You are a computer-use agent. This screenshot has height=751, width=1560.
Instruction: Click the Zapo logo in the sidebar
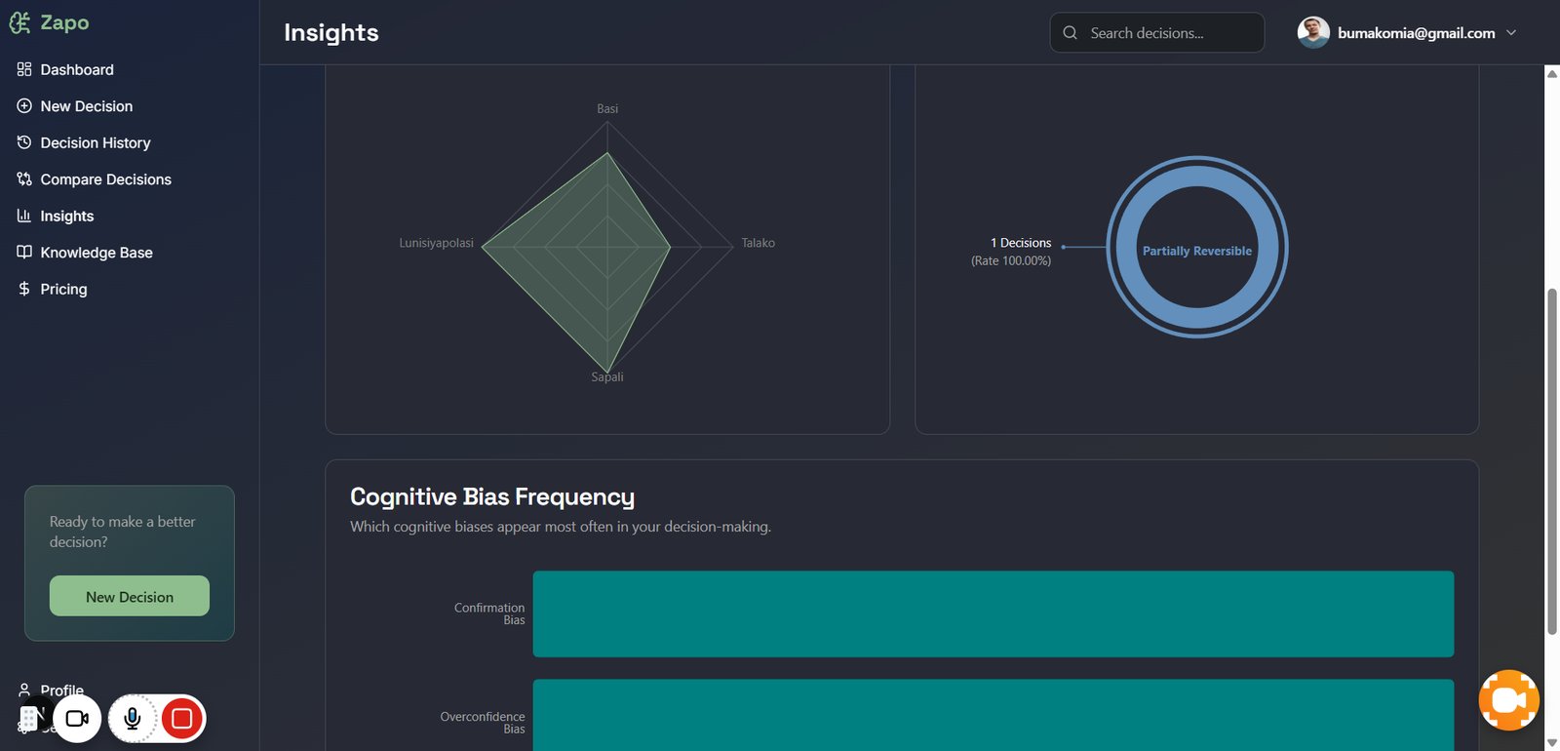tap(49, 22)
